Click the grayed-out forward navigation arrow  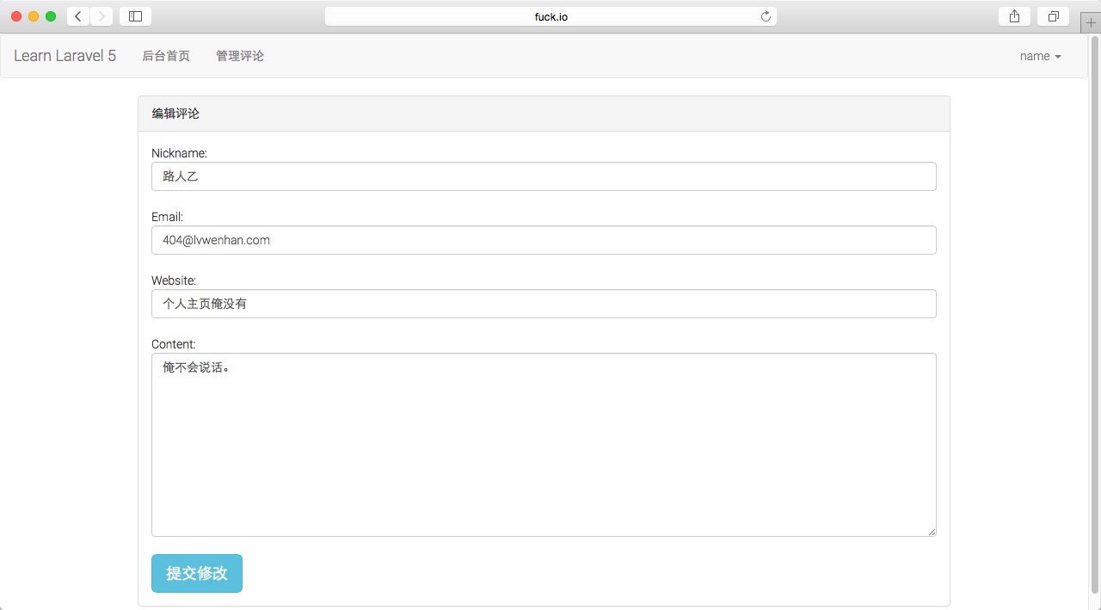101,15
